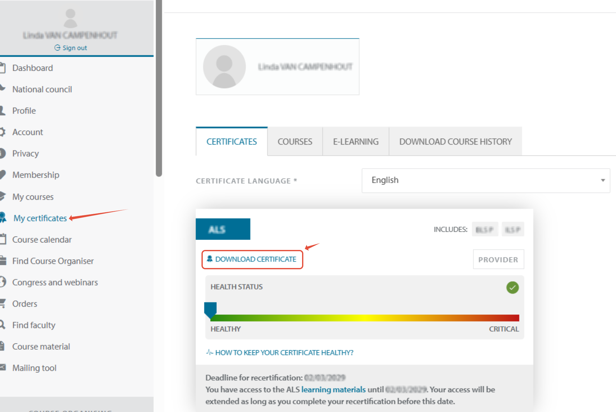Click Download Certificate link
616x412 pixels.
(x=252, y=259)
